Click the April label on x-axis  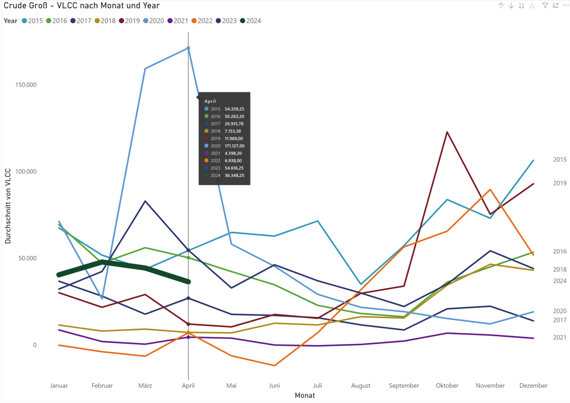188,385
